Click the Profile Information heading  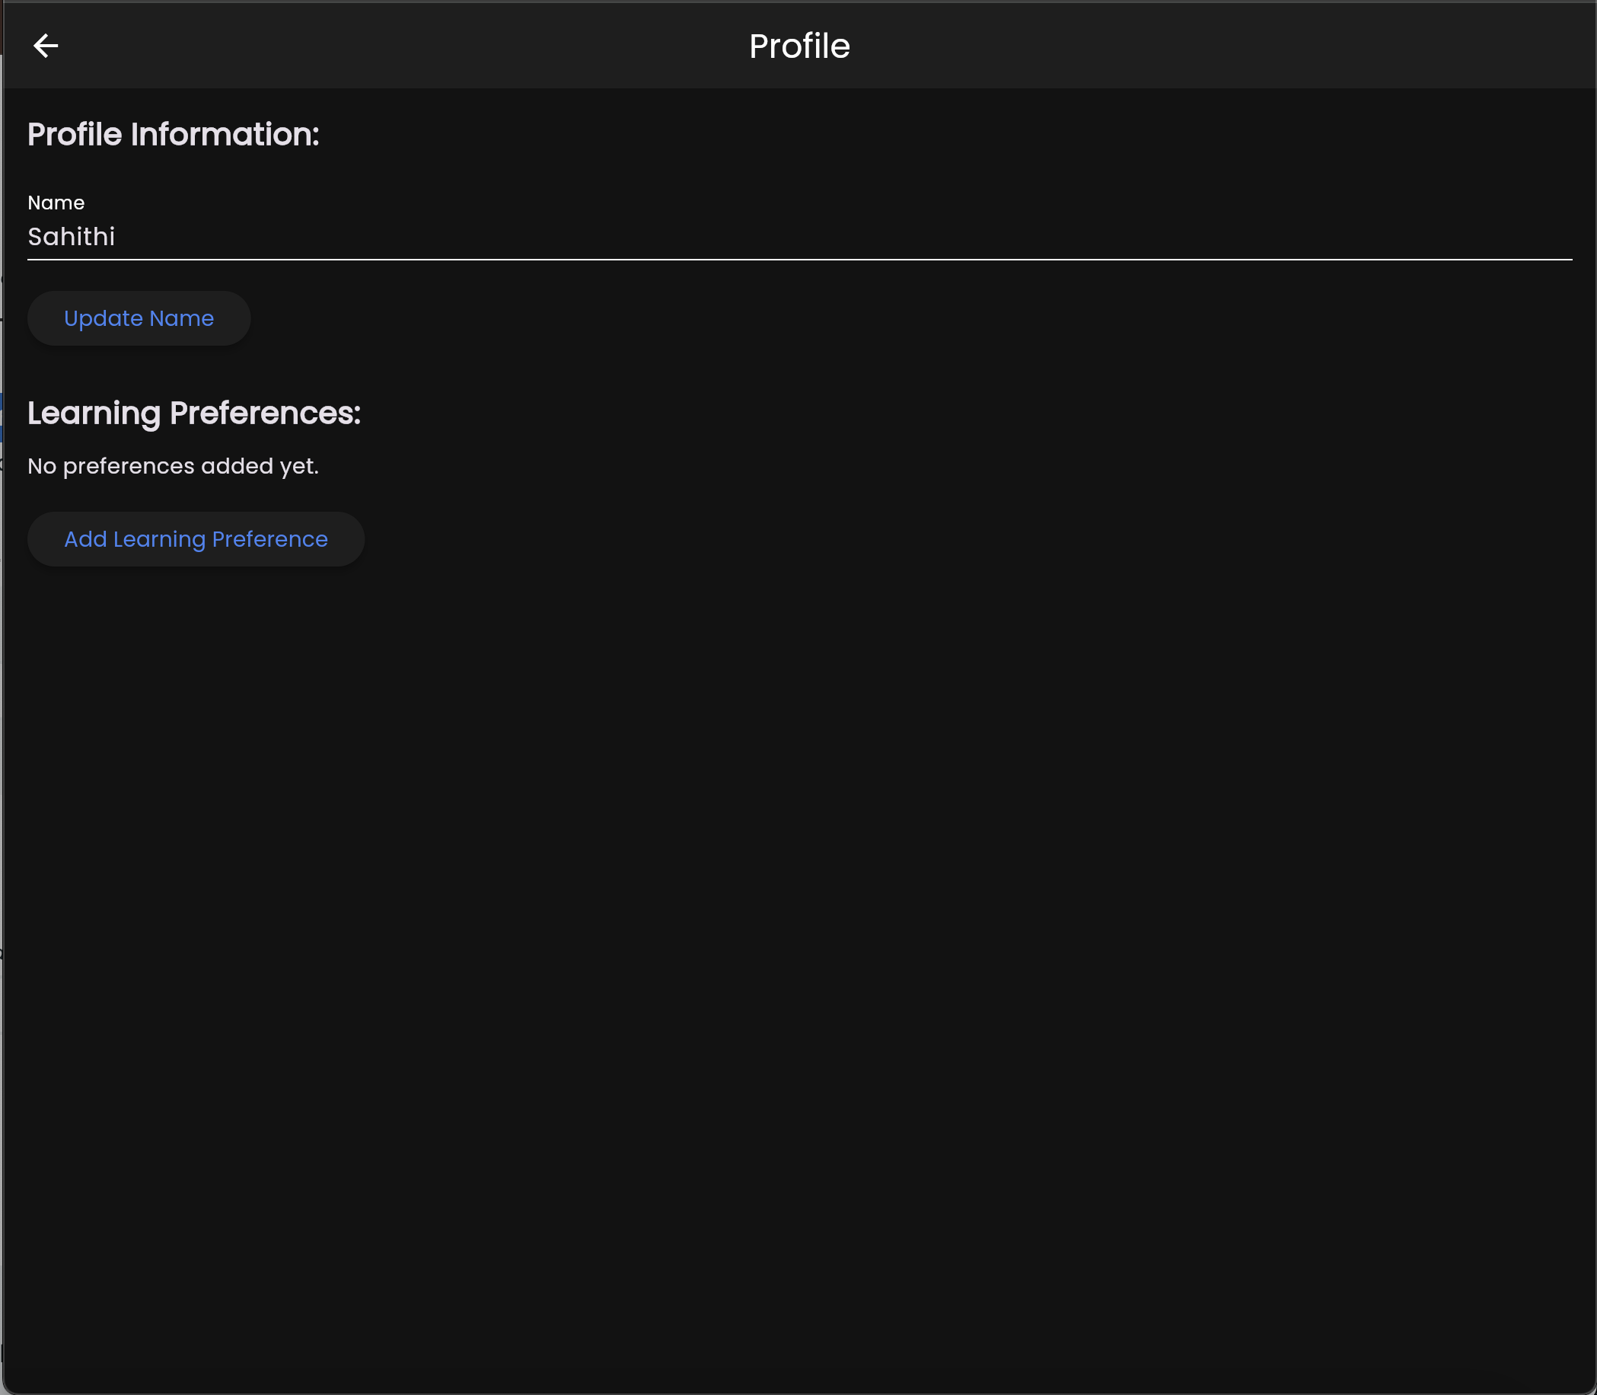pos(174,135)
